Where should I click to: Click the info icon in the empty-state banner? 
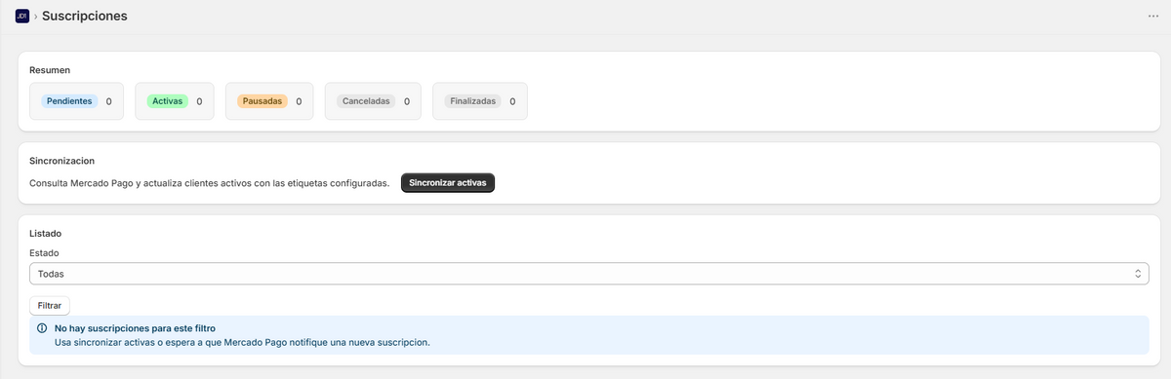[x=42, y=328]
